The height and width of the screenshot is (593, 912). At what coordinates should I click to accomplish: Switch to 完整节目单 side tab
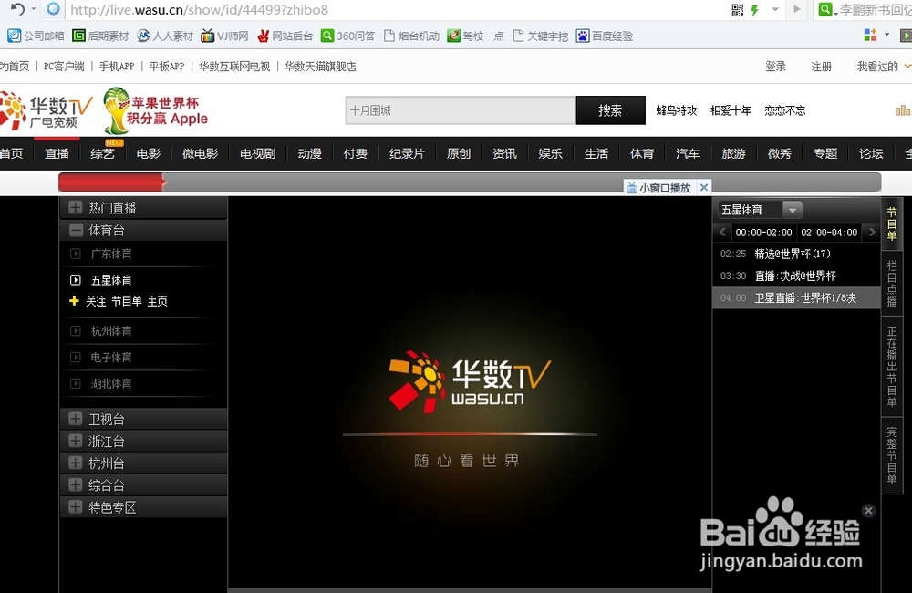(x=892, y=455)
